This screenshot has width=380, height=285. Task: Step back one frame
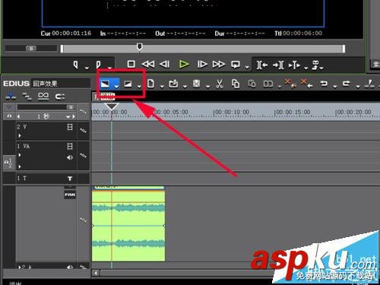tap(165, 64)
